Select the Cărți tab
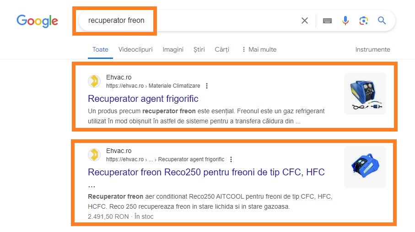Image resolution: width=415 pixels, height=232 pixels. pos(222,49)
